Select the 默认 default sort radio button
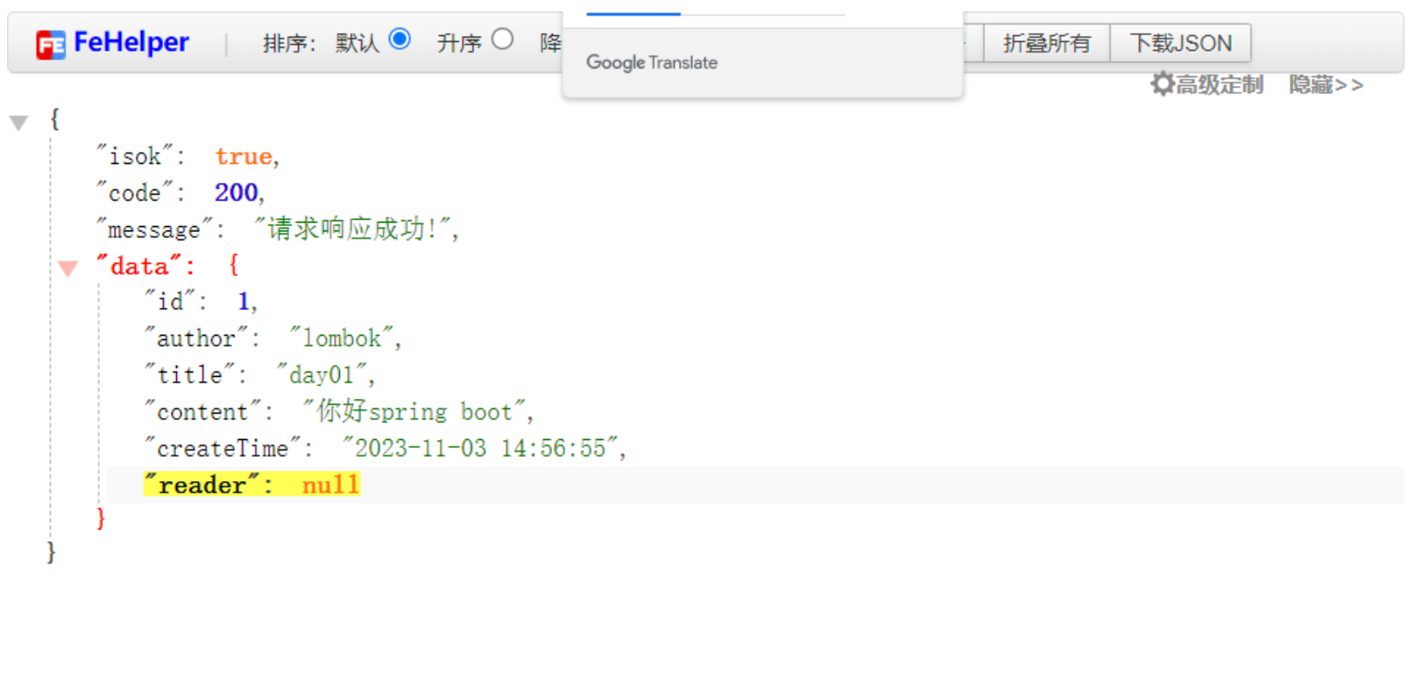 point(400,39)
